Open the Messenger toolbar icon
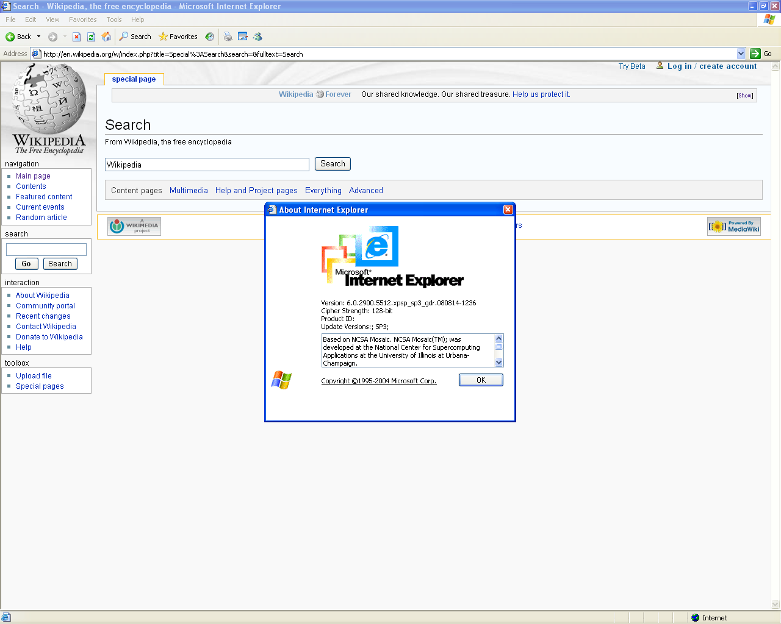The height and width of the screenshot is (624, 781). (257, 37)
